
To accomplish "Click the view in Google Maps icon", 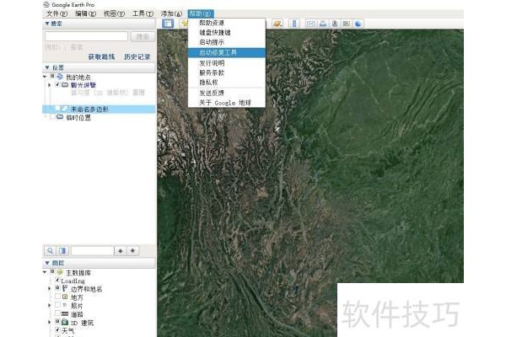I will 347,24.
